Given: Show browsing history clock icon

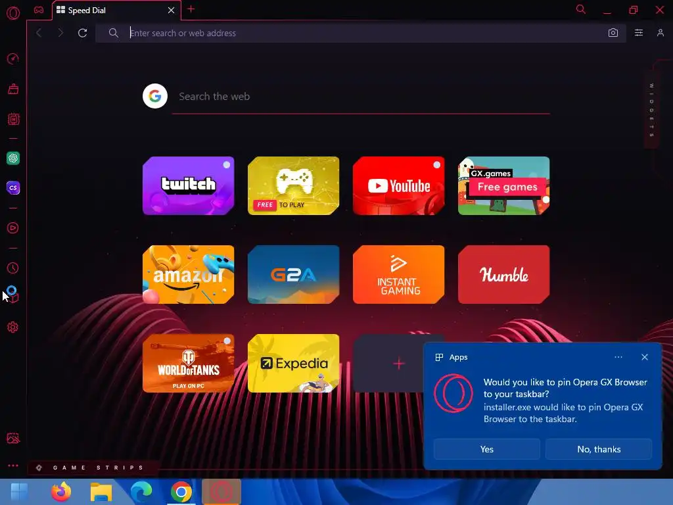Looking at the screenshot, I should coord(13,268).
